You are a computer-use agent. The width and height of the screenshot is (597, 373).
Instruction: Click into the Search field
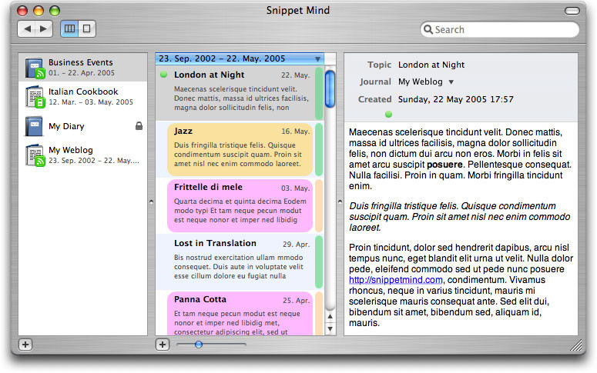coord(499,29)
